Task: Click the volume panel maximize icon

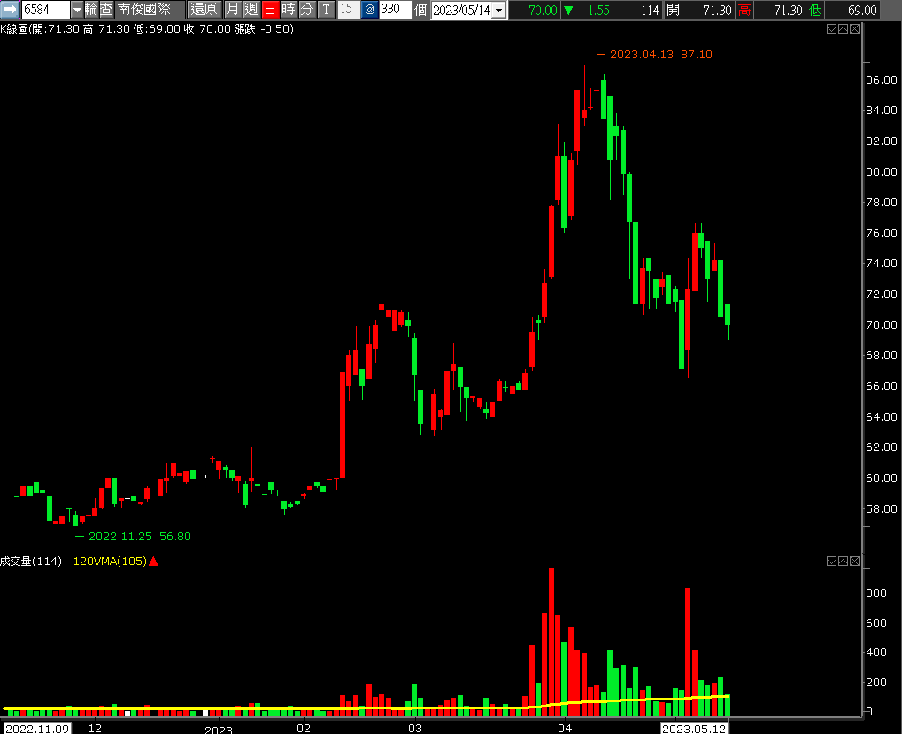Action: point(843,561)
